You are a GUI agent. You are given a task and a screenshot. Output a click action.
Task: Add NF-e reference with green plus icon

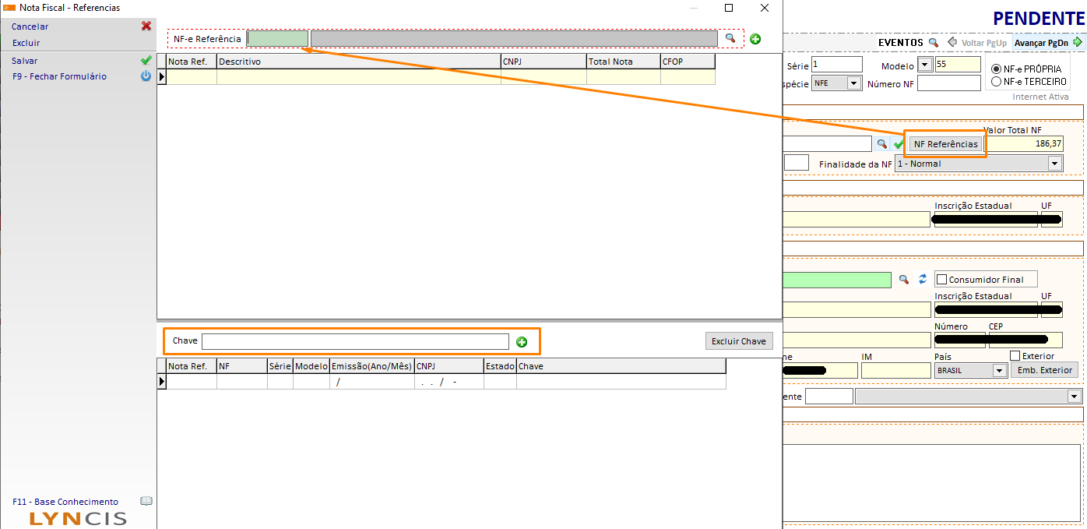point(755,39)
